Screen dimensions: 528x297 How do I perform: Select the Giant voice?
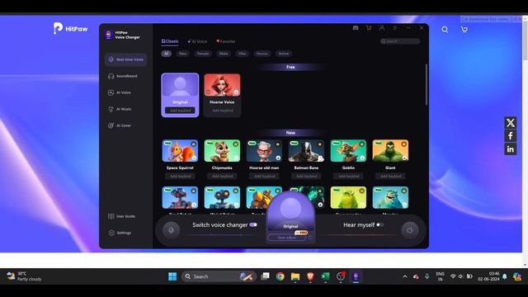390,151
